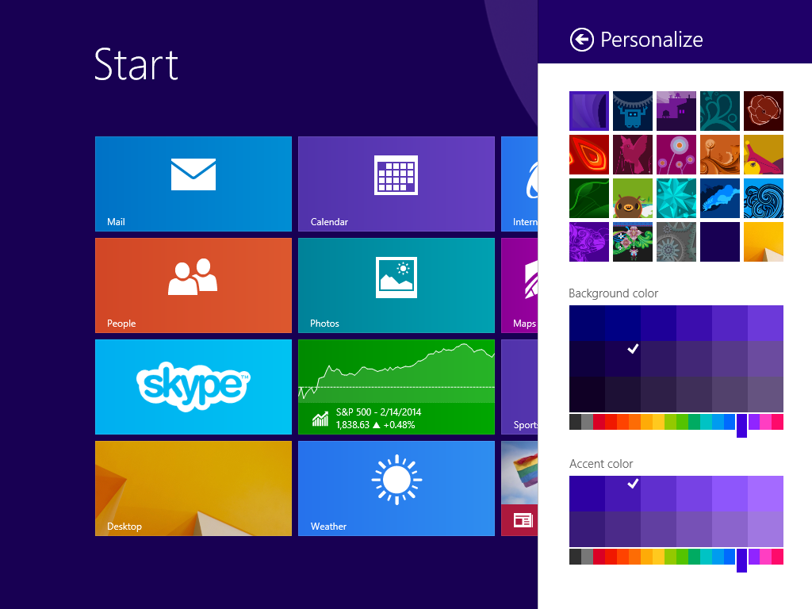Select the purple curved-lines background pattern
The height and width of the screenshot is (609, 812).
pyautogui.click(x=589, y=111)
